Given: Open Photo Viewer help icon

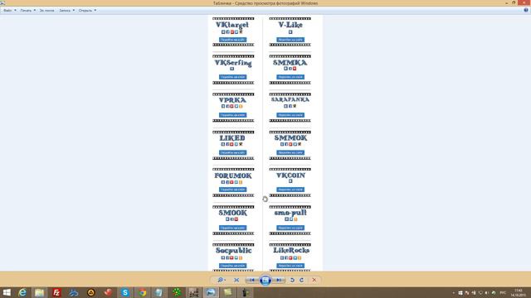Looking at the screenshot, I should pos(526,10).
